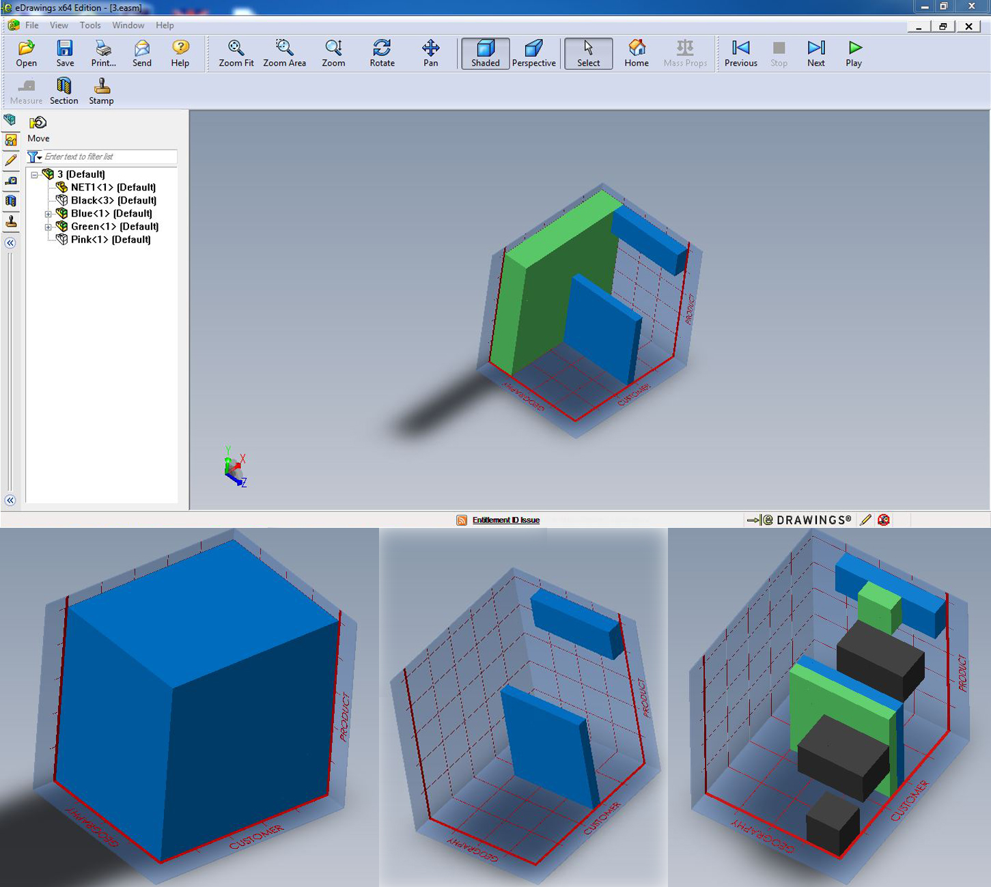Toggle the Shaded display mode
Image resolution: width=991 pixels, height=887 pixels.
[x=485, y=53]
